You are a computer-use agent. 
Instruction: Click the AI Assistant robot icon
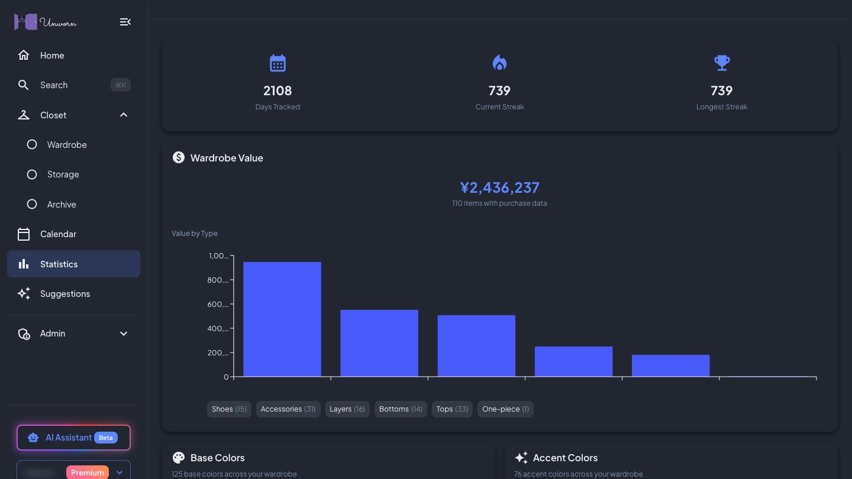[33, 438]
